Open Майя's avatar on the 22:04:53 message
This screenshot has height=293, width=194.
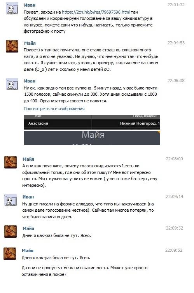point(12,46)
